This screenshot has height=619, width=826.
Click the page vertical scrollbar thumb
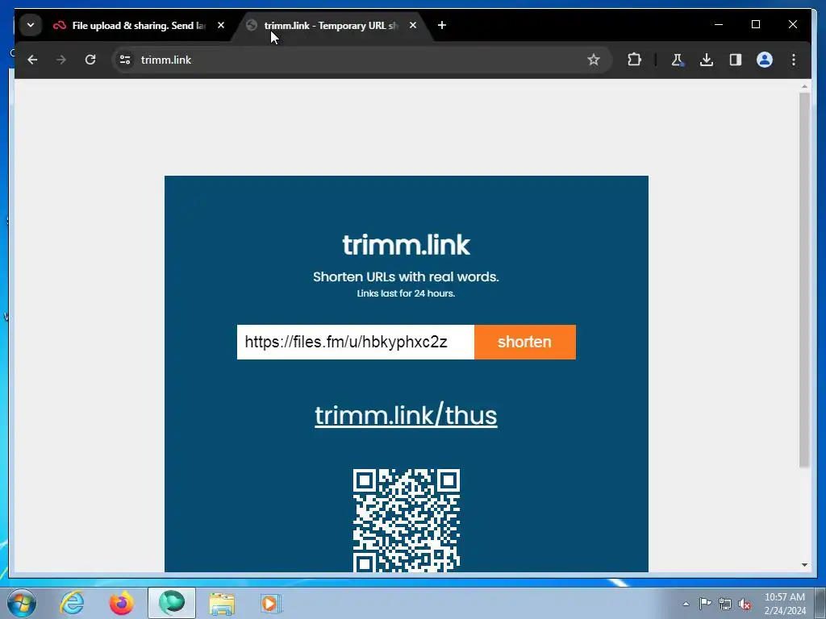[x=804, y=279]
